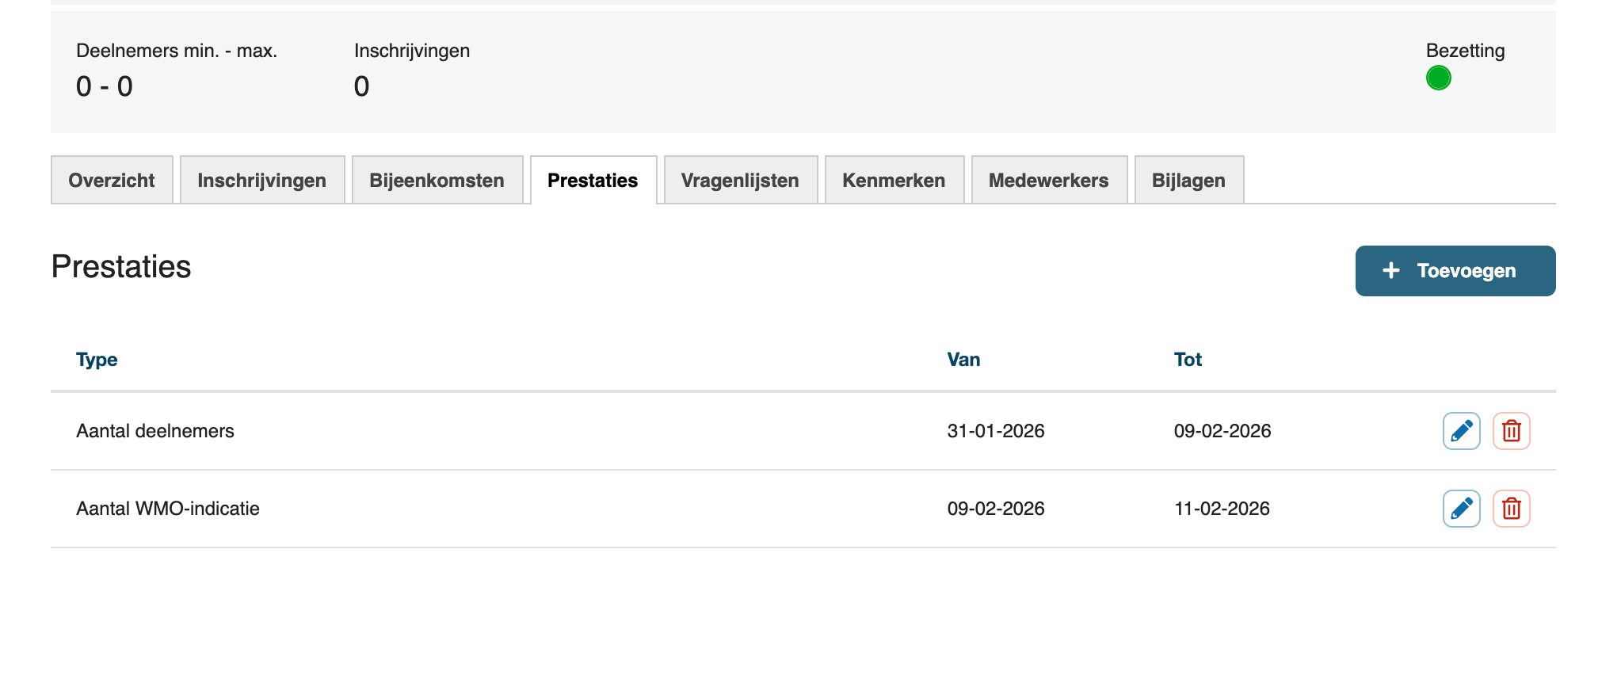This screenshot has width=1621, height=675.
Task: Sort by the Van column header
Action: pos(963,360)
